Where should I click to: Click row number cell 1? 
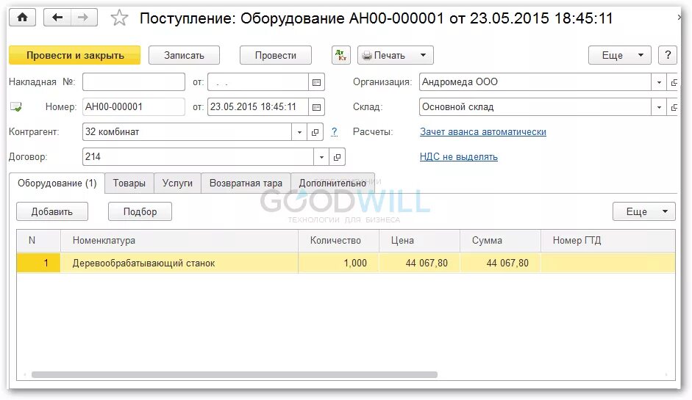tap(38, 263)
